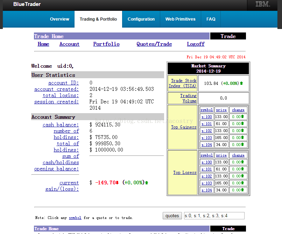Click the red down arrow beside -149.70
The image size is (282, 234).
118,183
